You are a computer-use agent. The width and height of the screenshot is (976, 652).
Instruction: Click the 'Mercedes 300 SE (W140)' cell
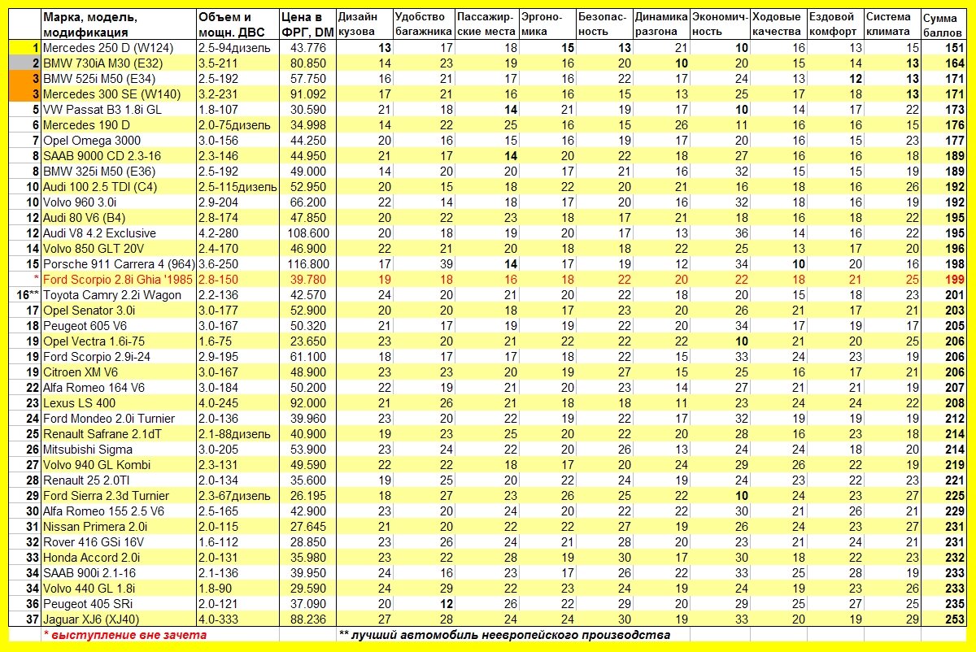coord(118,94)
